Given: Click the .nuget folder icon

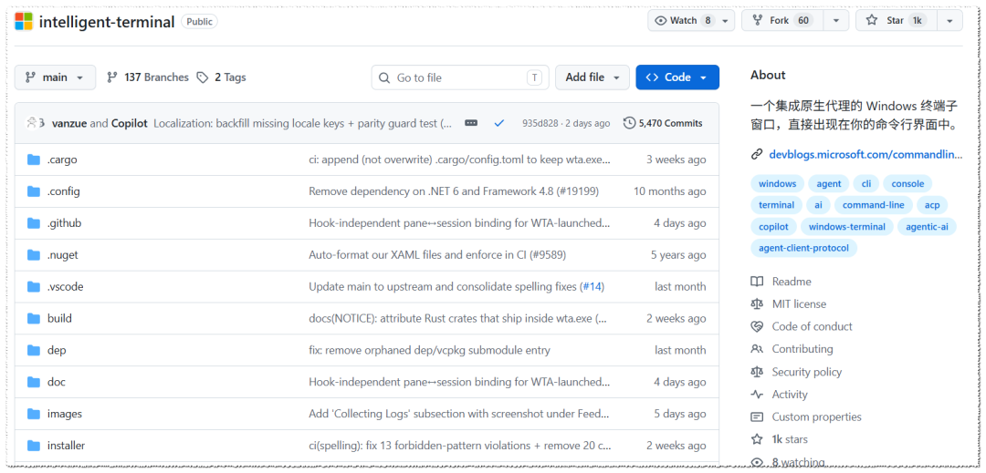Looking at the screenshot, I should click(34, 254).
